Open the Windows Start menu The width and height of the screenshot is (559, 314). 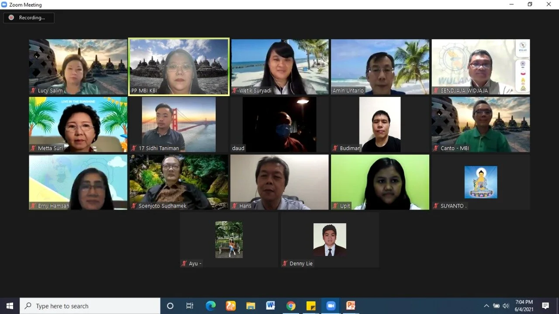(10, 306)
